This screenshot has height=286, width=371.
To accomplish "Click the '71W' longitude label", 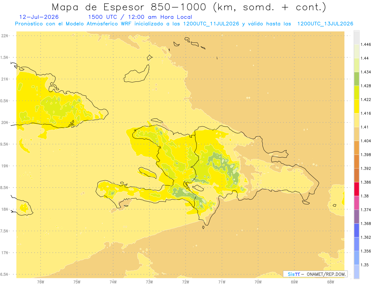I will click(x=222, y=282).
